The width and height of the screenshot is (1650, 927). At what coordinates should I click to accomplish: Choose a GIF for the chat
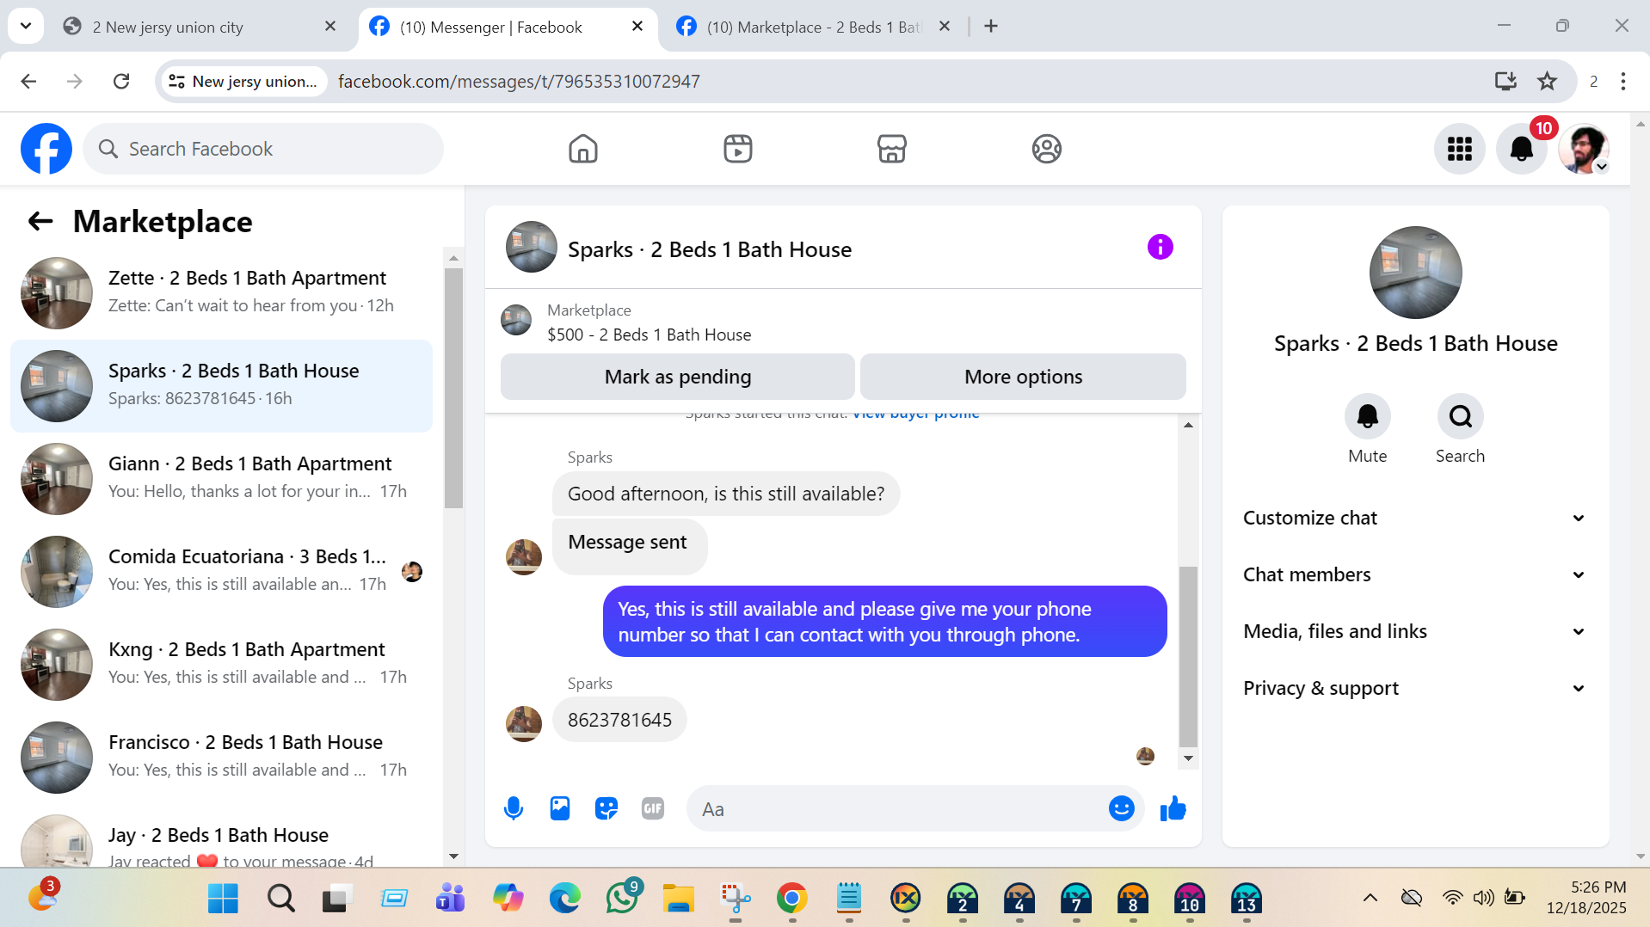(x=653, y=808)
